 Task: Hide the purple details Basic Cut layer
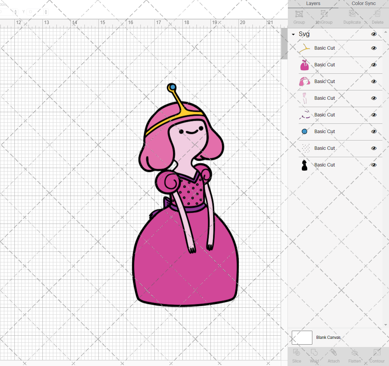click(x=373, y=115)
